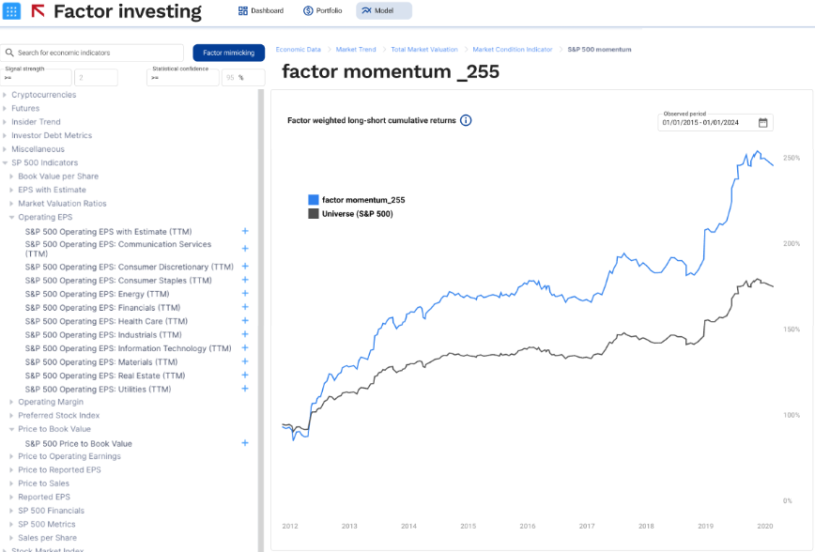Add Operating EPS: Utilities with plus icon
Screen dimensions: 815x552
[x=245, y=389]
